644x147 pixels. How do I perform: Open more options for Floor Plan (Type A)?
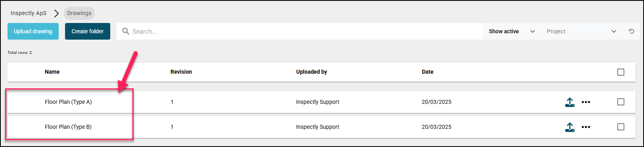[x=586, y=102]
